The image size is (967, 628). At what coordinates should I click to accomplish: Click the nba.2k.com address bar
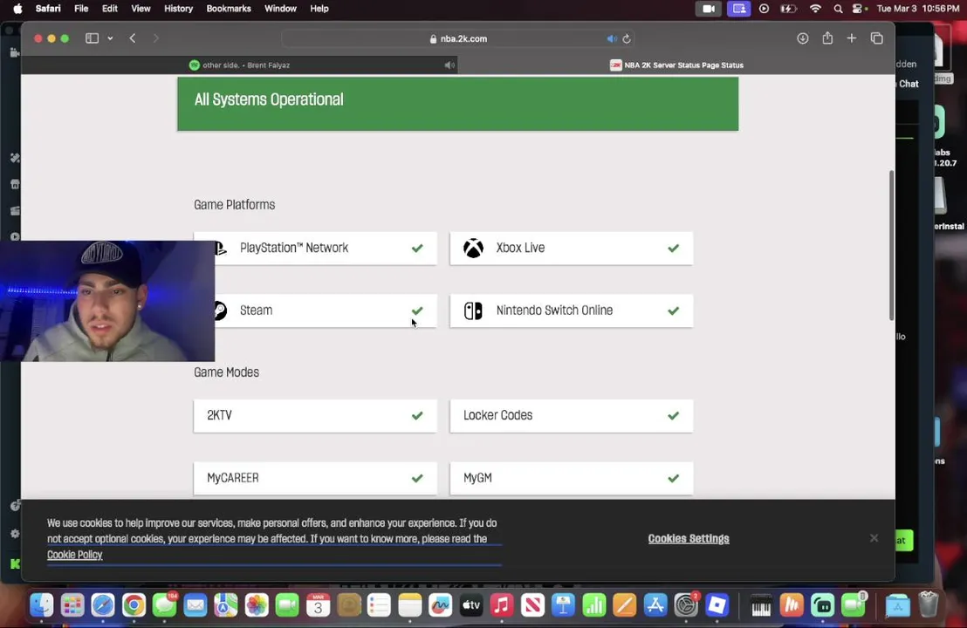tap(458, 38)
